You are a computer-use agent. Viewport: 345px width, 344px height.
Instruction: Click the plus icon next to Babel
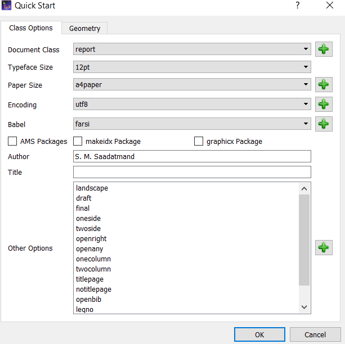point(324,124)
